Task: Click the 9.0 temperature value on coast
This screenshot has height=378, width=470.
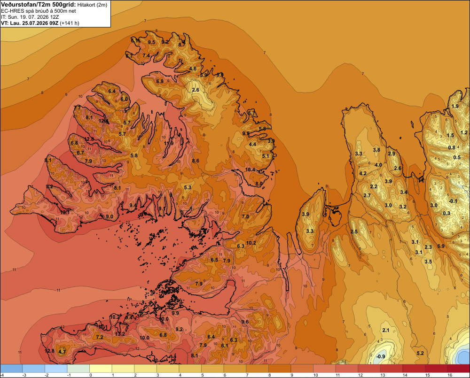Action: tap(110, 216)
